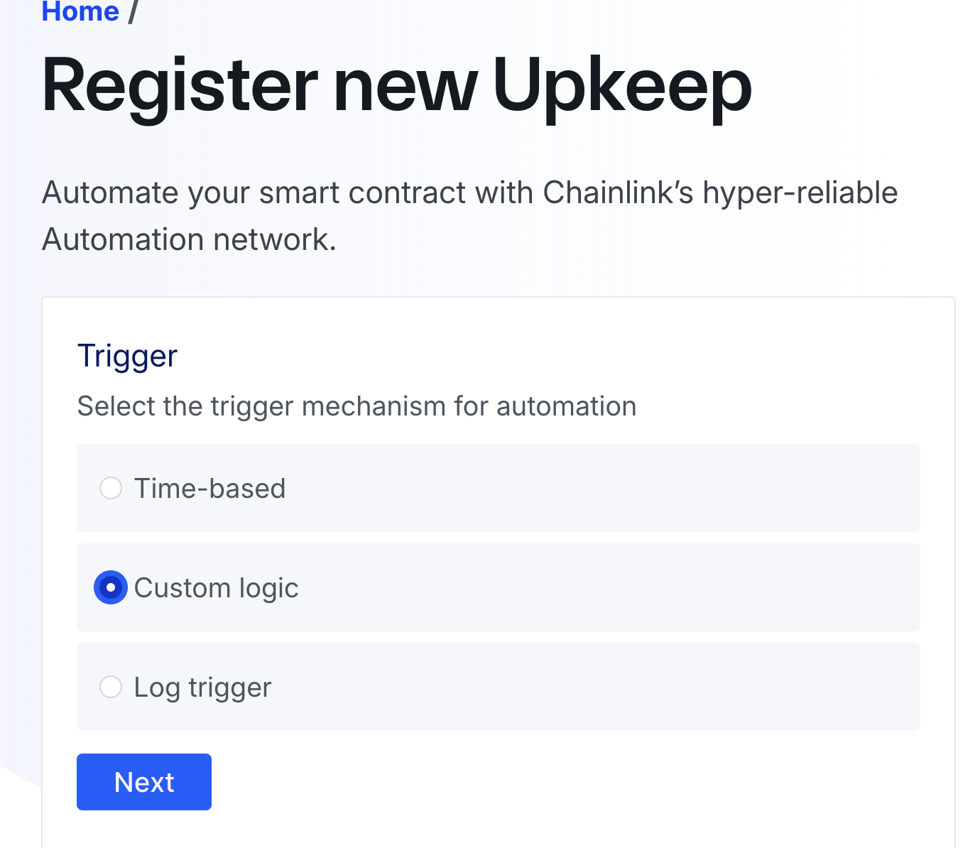Click the "Custom logic" label text
Image resolution: width=980 pixels, height=848 pixels.
pyautogui.click(x=216, y=588)
